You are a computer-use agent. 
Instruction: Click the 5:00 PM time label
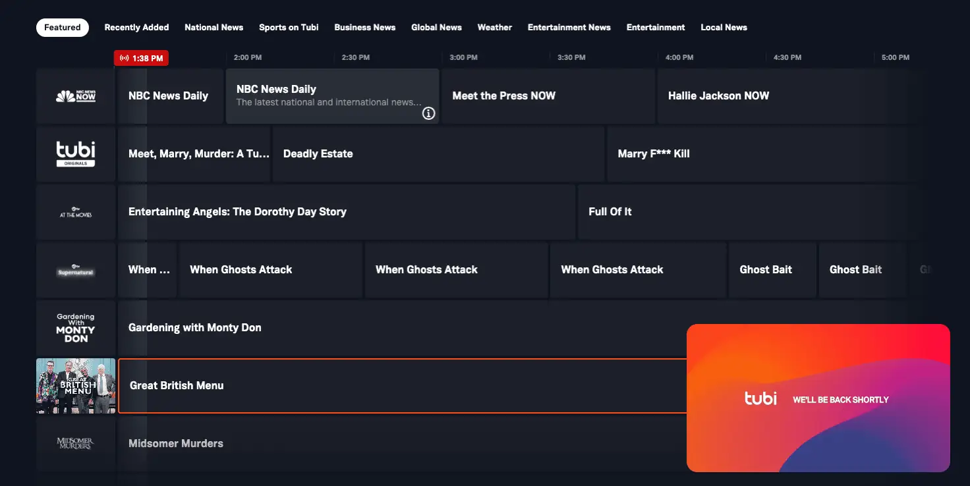click(896, 58)
